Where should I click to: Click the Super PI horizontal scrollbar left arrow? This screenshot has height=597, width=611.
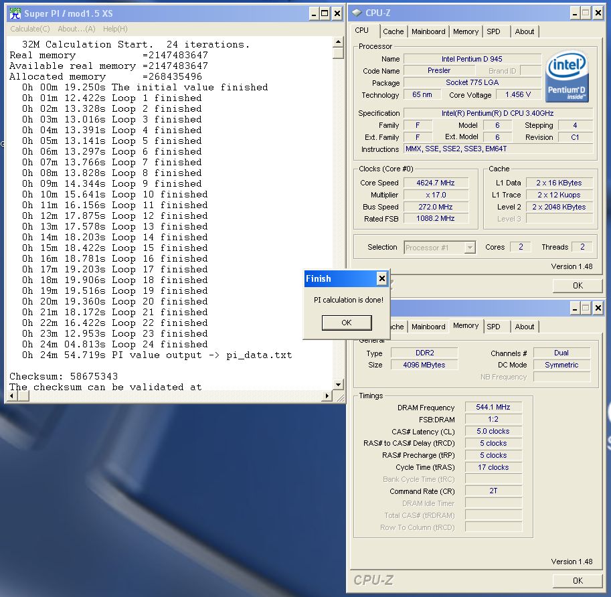click(x=12, y=396)
